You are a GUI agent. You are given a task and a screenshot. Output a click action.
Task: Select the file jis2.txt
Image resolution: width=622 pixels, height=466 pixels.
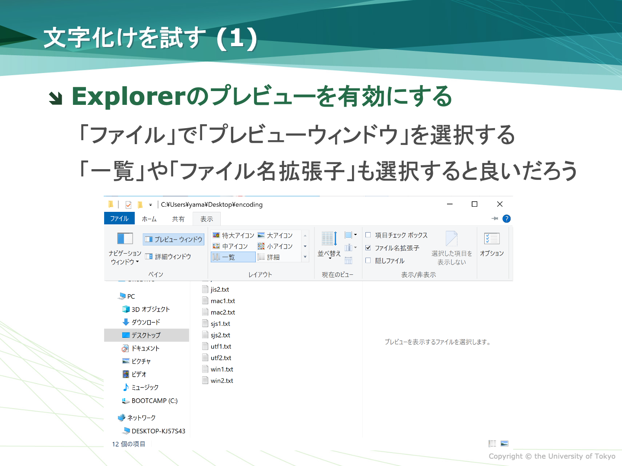pyautogui.click(x=216, y=290)
